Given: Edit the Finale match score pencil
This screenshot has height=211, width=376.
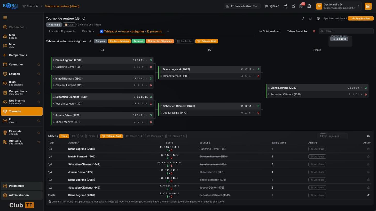Looking at the screenshot, I should pos(368,195).
